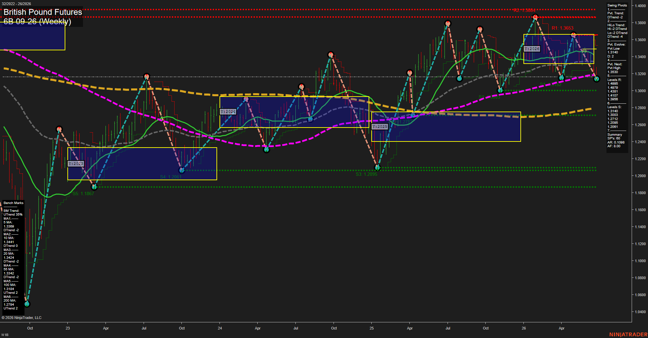
Task: Click the AF: 8.00 summary entry
Action: click(x=614, y=146)
